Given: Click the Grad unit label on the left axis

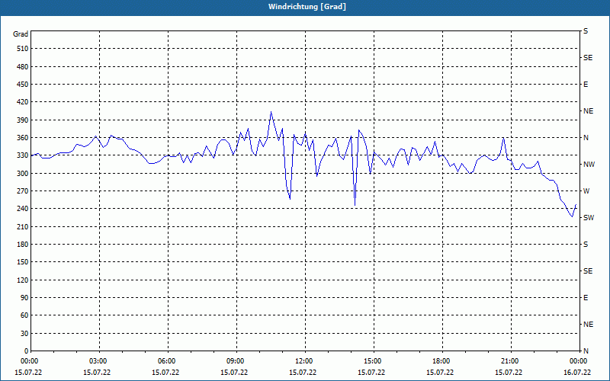Looking at the screenshot, I should 21,34.
